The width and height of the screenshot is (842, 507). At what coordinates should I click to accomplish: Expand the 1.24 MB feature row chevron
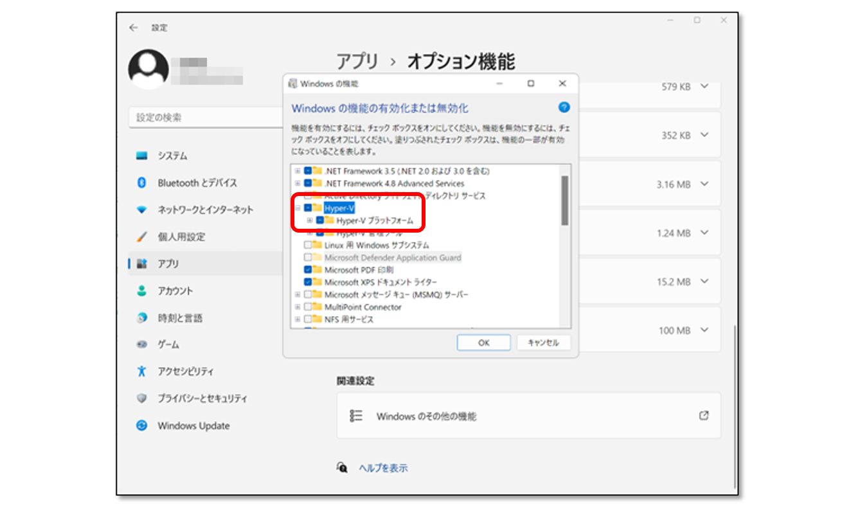point(705,233)
